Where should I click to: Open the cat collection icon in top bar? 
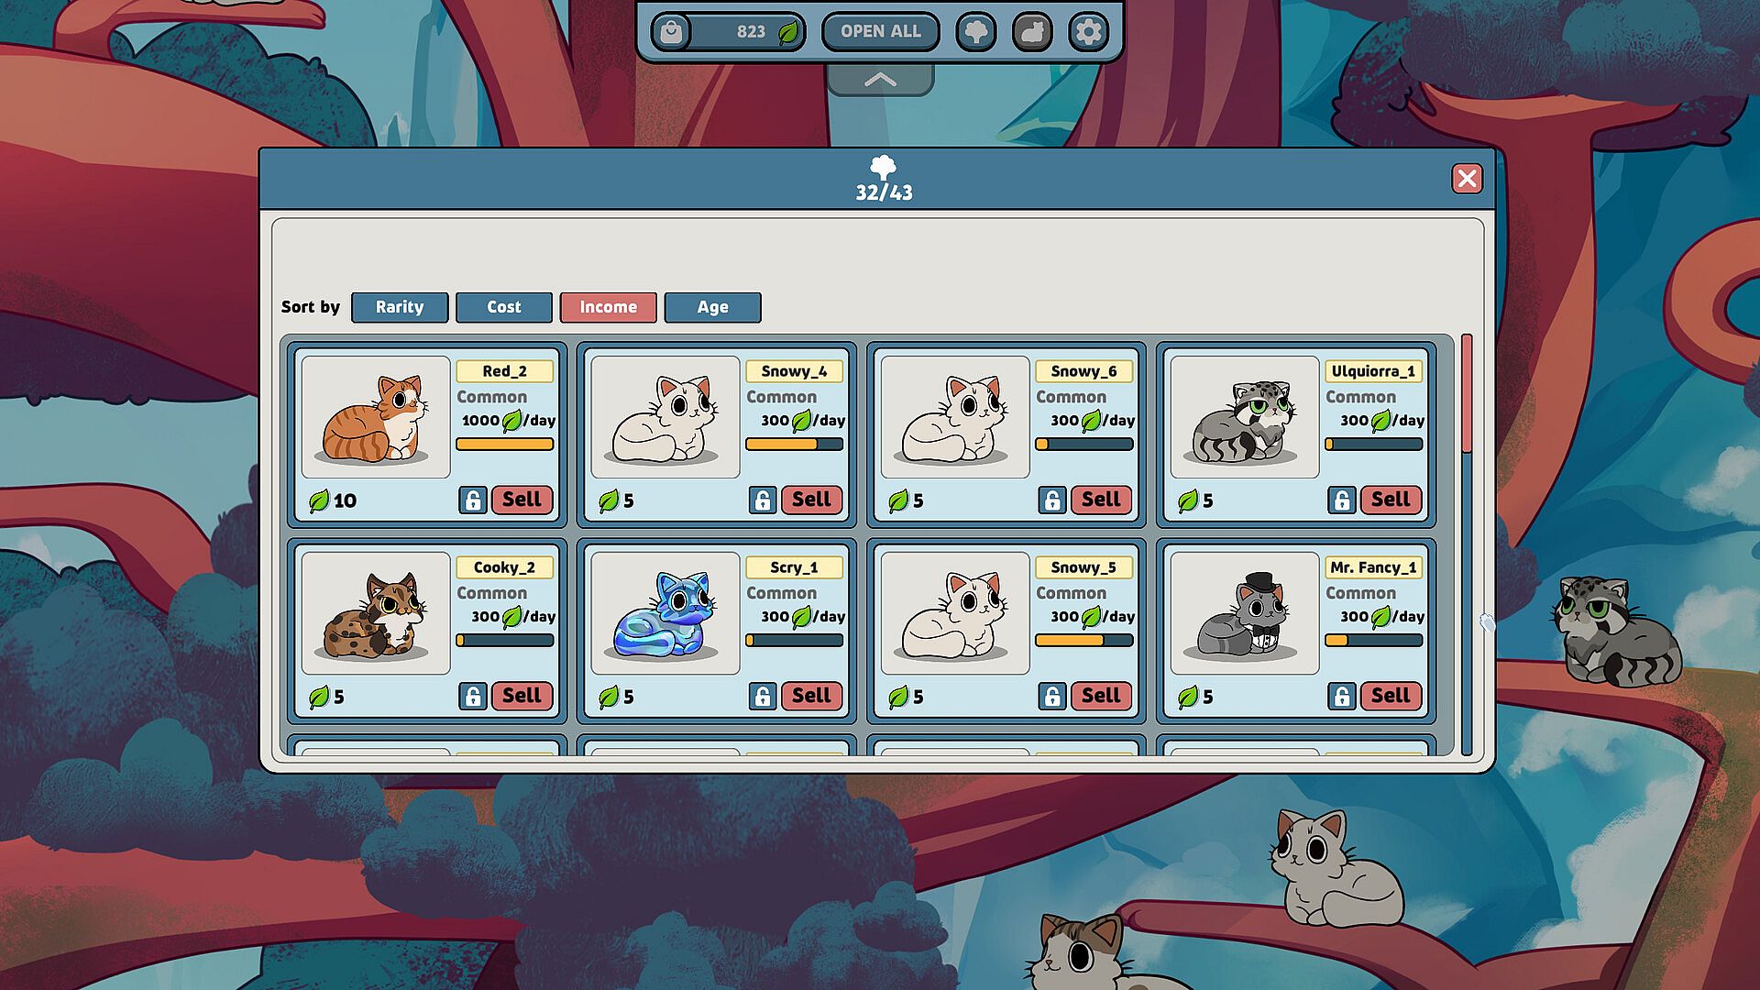click(x=1032, y=32)
